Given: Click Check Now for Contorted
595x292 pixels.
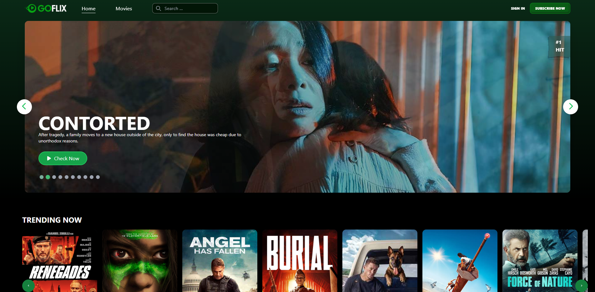Looking at the screenshot, I should coord(63,158).
